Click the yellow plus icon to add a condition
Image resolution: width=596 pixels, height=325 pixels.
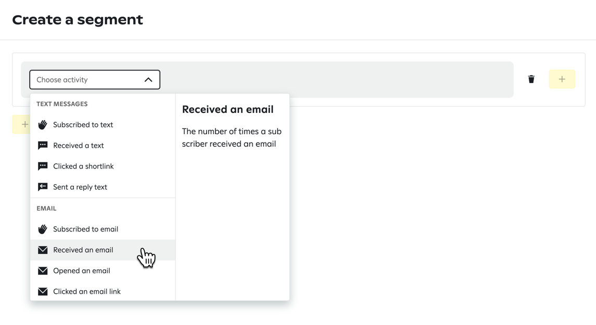click(562, 79)
